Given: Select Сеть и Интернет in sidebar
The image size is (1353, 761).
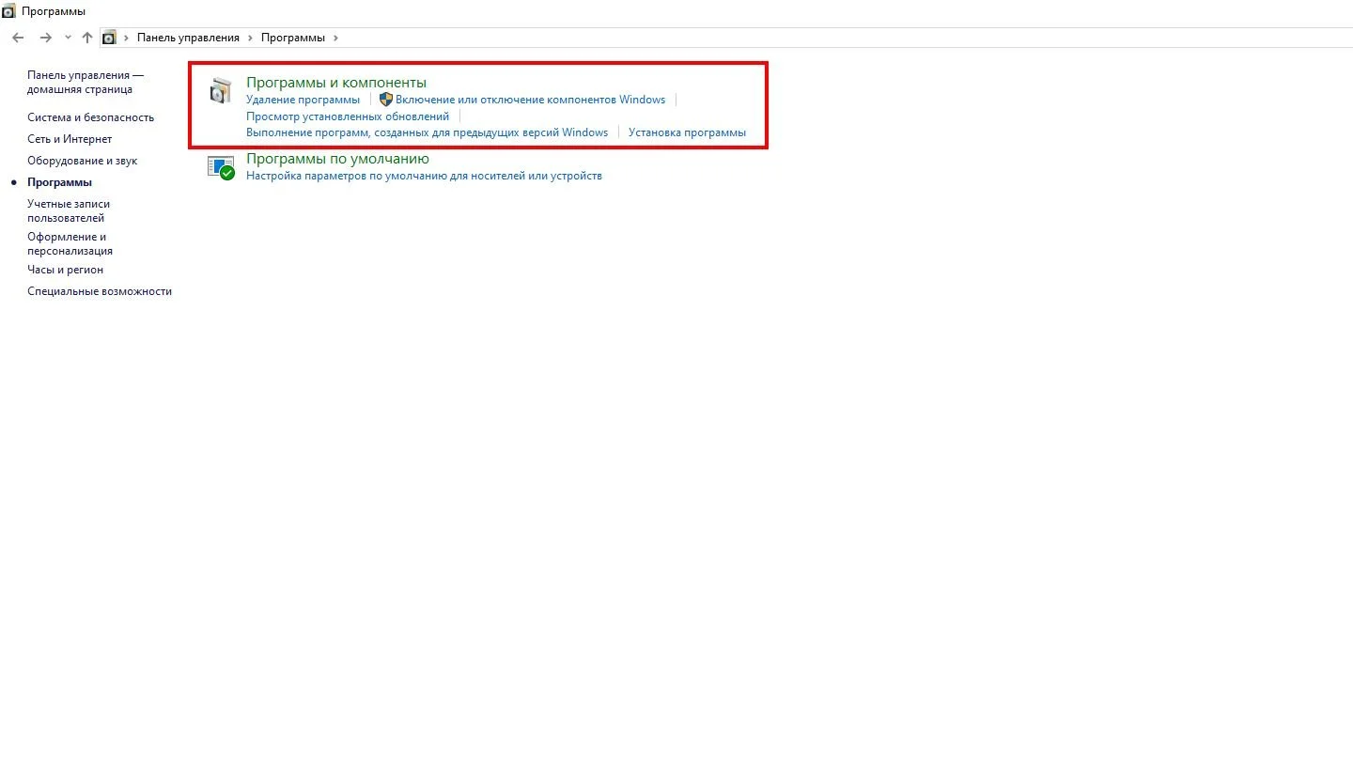Looking at the screenshot, I should [x=70, y=139].
